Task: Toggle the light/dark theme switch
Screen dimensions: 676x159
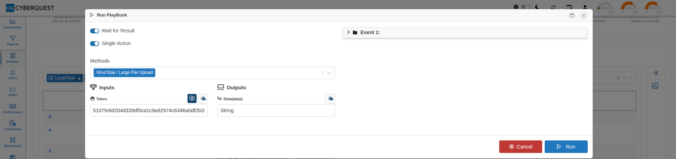Action: click(526, 7)
